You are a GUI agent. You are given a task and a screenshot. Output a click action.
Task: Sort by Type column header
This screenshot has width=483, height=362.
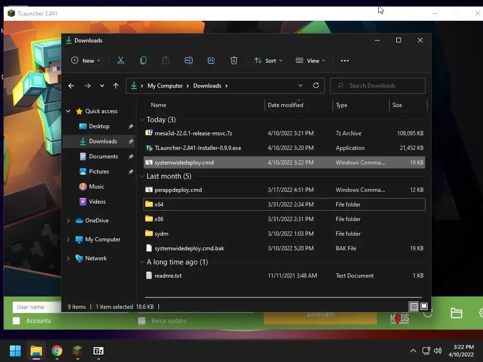point(361,105)
